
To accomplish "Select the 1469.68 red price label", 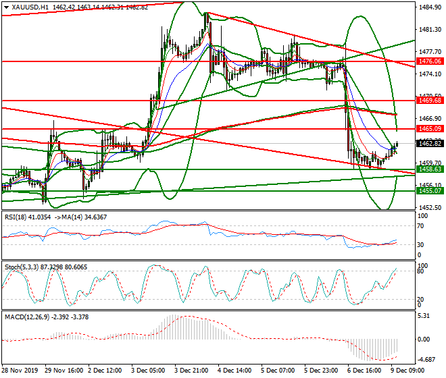I will [x=430, y=101].
